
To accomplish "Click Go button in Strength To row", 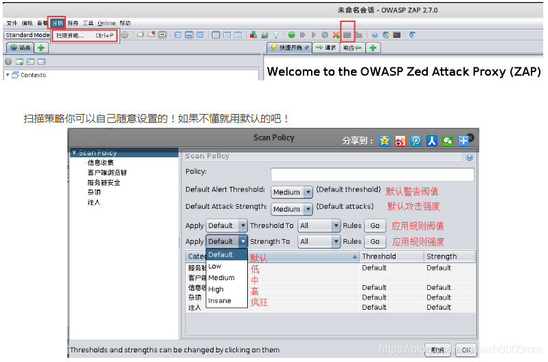I will pos(375,242).
